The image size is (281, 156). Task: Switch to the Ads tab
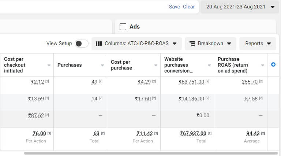click(x=134, y=27)
